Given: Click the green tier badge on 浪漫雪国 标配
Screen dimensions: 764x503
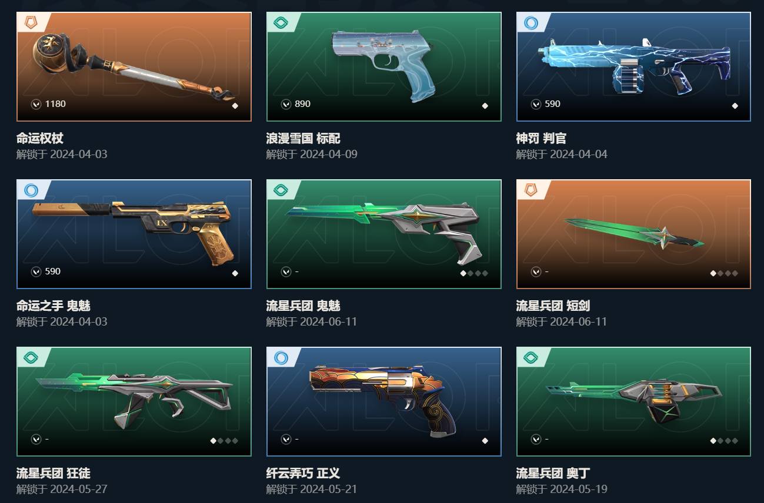Looking at the screenshot, I should (x=281, y=23).
